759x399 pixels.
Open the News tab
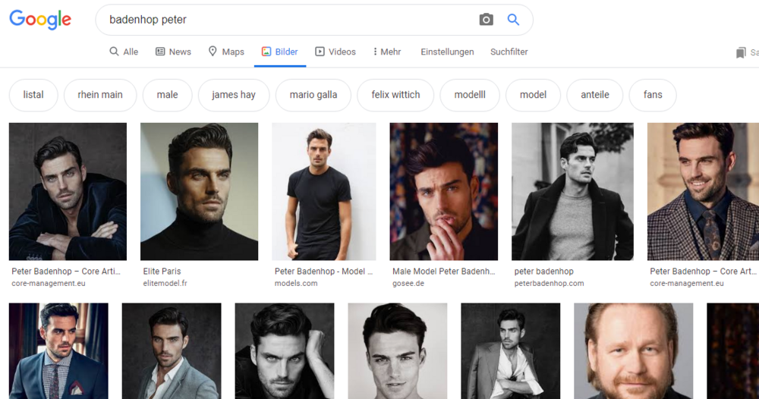point(173,52)
